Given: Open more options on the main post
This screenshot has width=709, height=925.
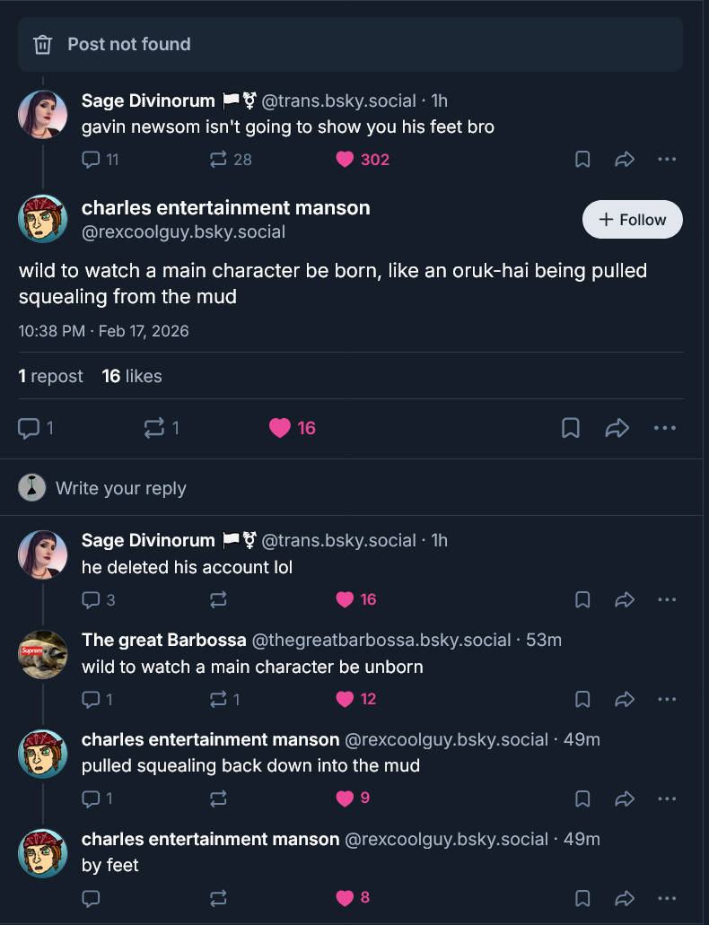Looking at the screenshot, I should pos(665,429).
